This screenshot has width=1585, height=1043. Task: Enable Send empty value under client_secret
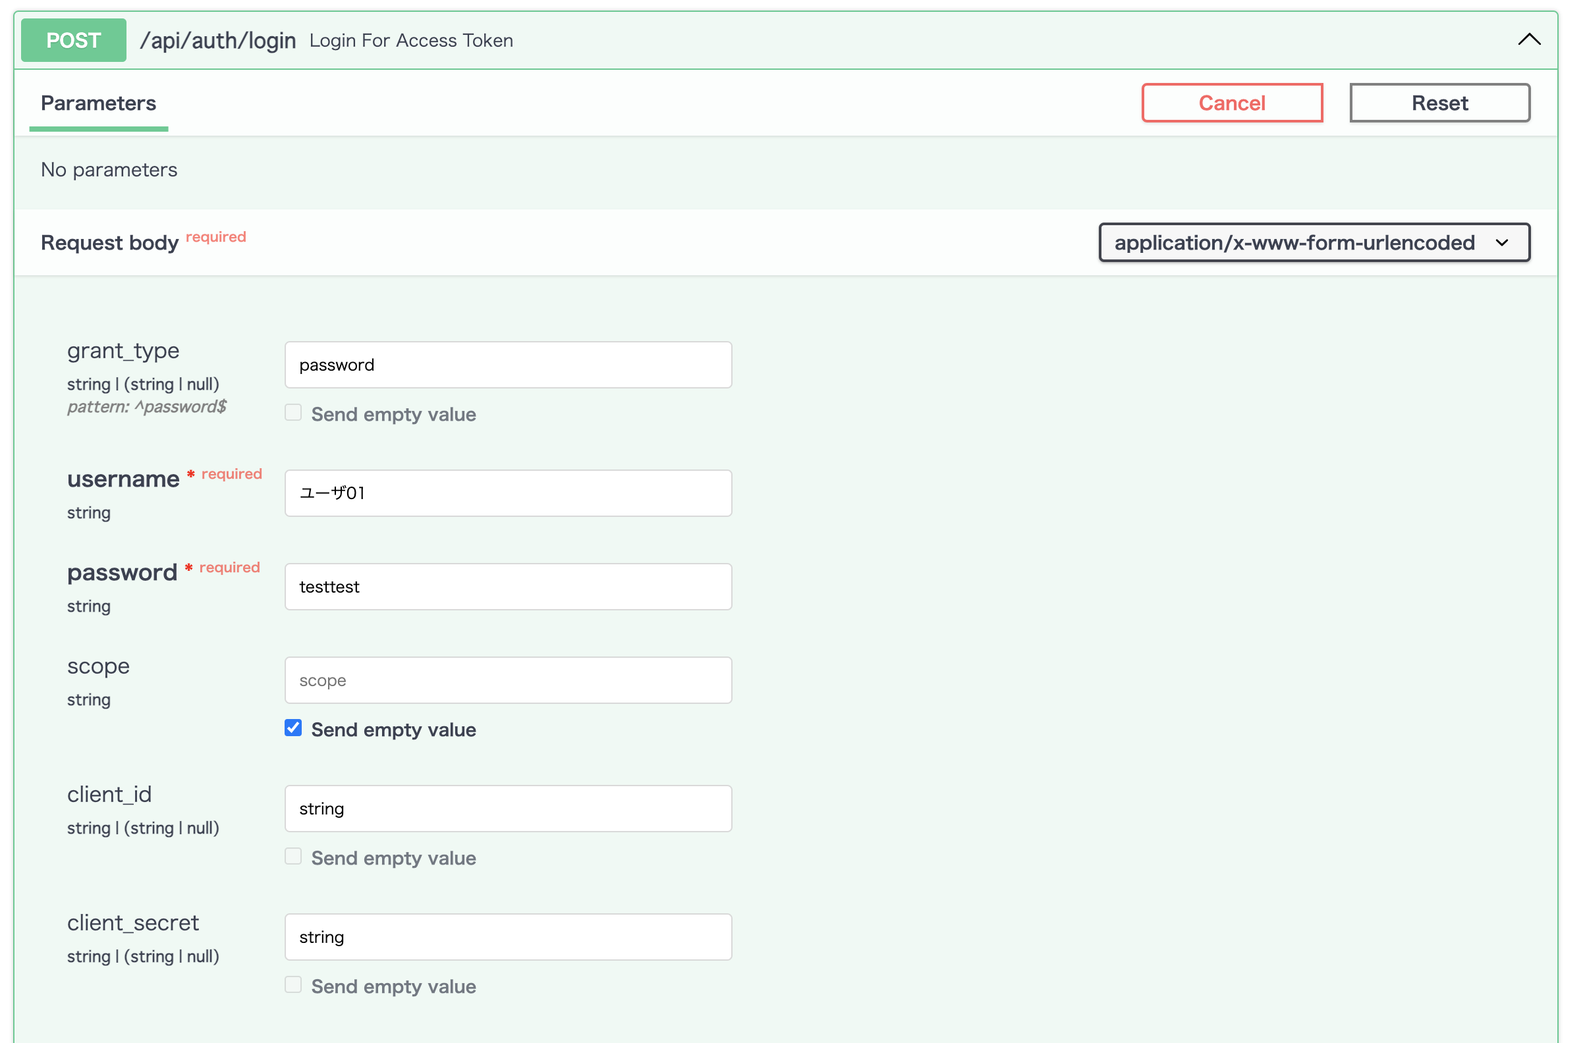pyautogui.click(x=293, y=985)
